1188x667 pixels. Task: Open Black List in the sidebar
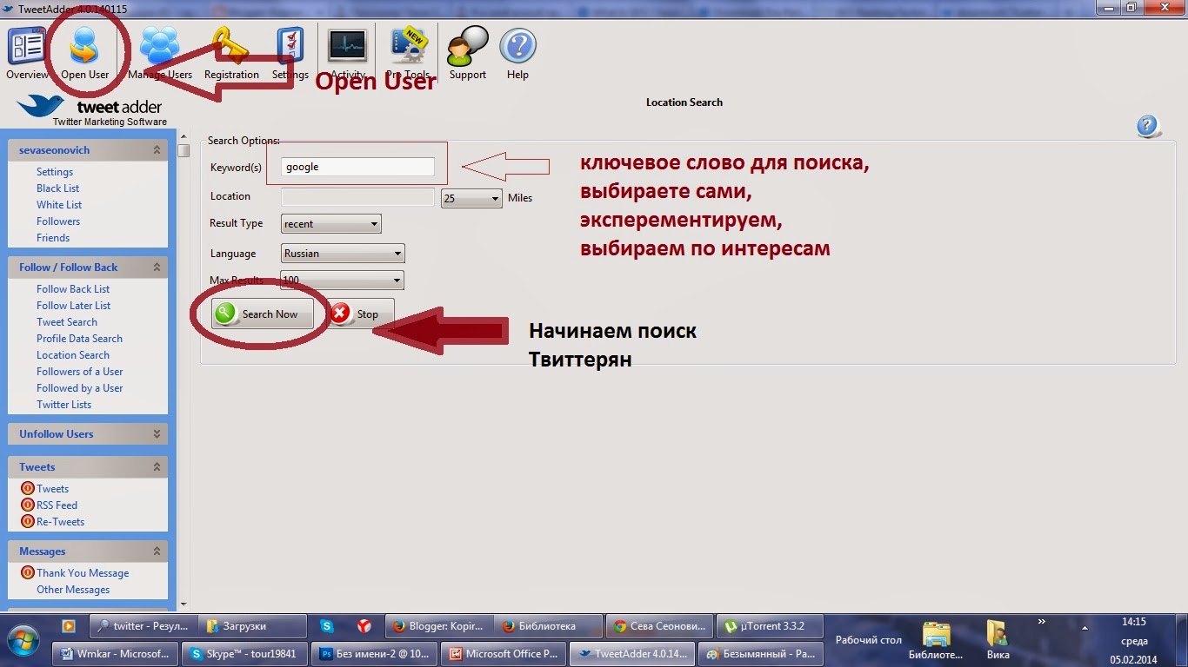(x=57, y=188)
